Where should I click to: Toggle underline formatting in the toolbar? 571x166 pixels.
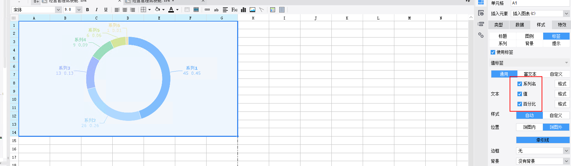click(x=106, y=10)
